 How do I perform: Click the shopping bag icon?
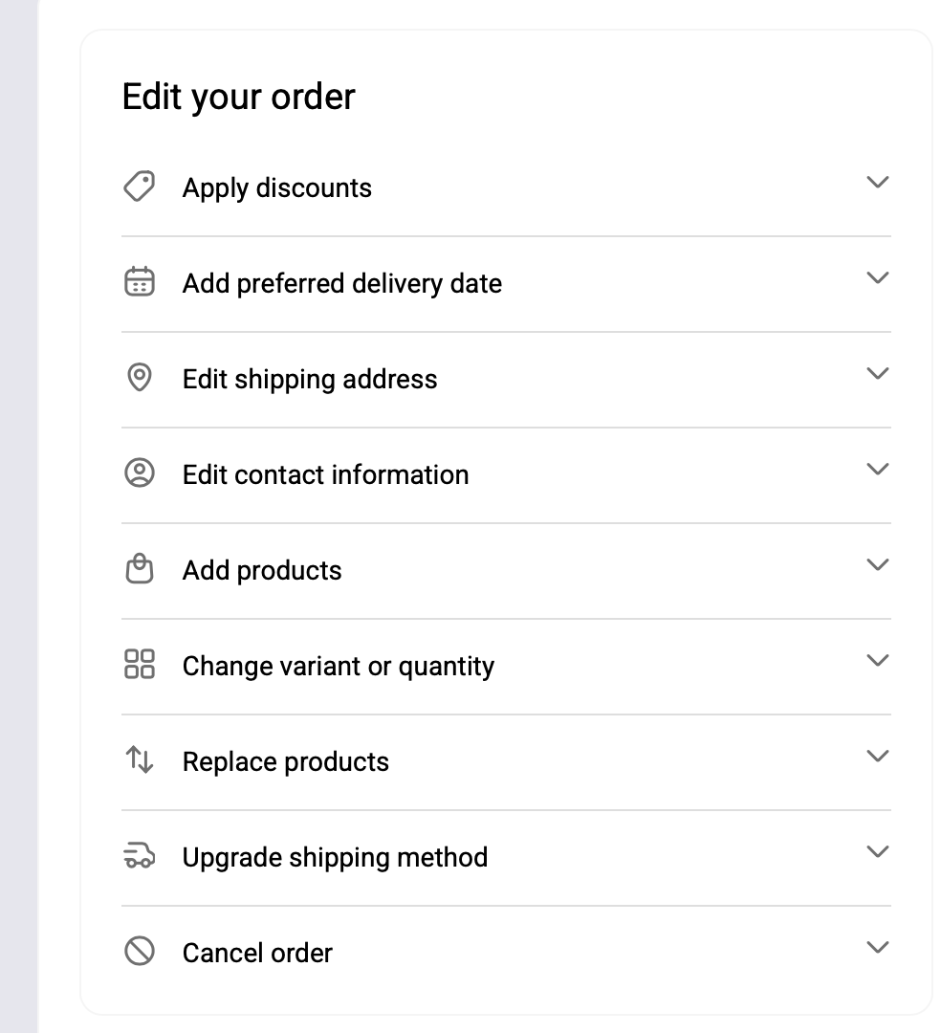click(x=140, y=569)
